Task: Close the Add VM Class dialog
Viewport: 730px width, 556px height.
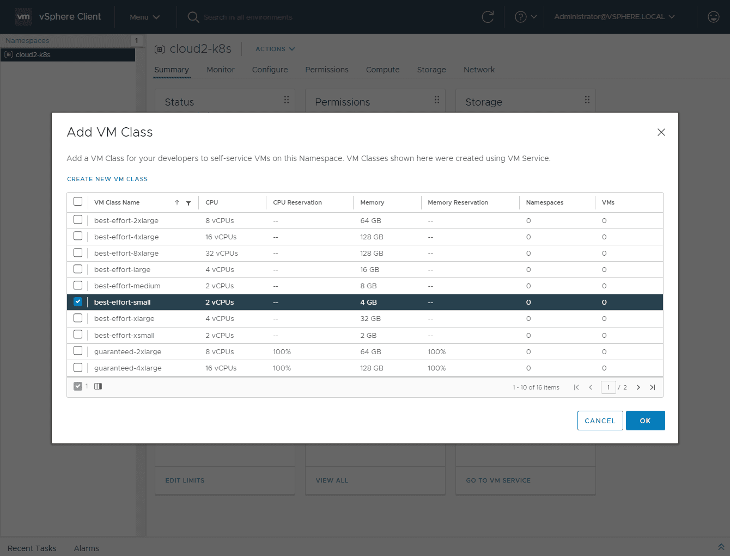Action: (661, 132)
